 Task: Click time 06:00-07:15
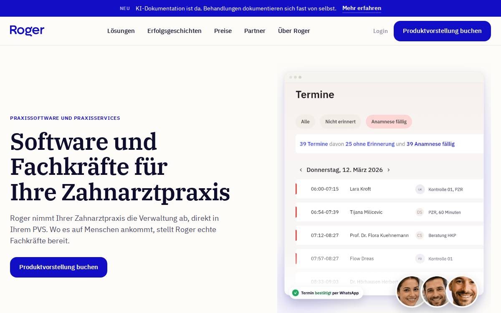[x=325, y=189]
